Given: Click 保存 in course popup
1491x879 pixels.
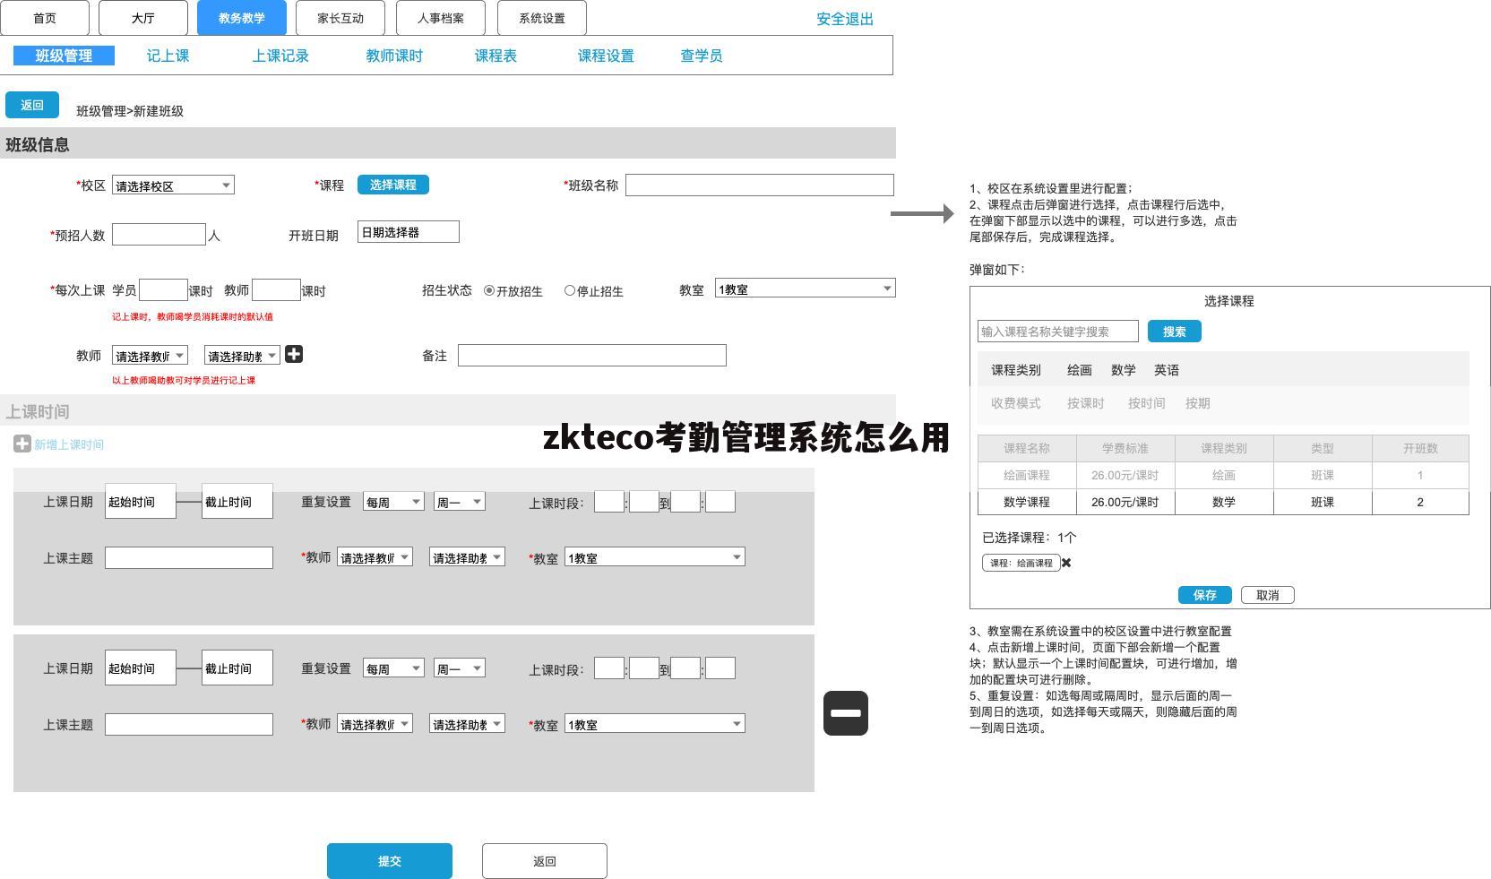Looking at the screenshot, I should click(1205, 595).
